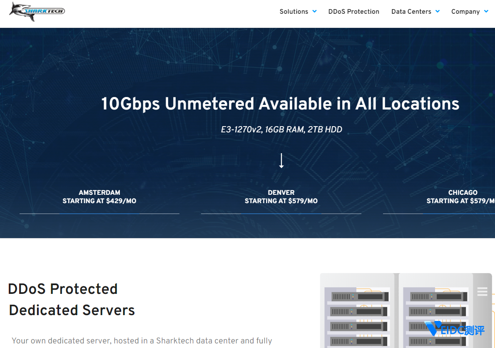495x348 pixels.
Task: Click the E3-1270v2 server spec text
Action: [281, 129]
